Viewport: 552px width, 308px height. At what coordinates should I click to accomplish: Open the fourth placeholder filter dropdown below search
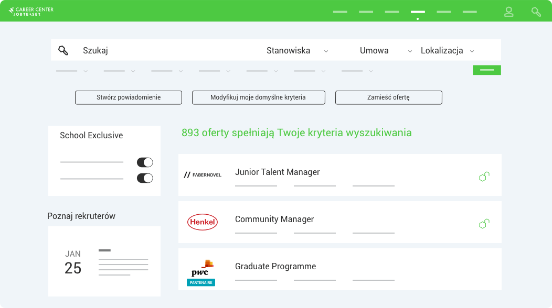click(215, 71)
